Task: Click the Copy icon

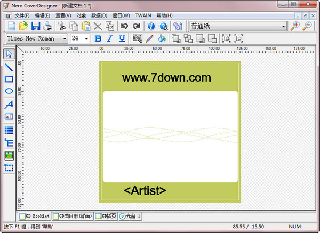Action: 74,26
